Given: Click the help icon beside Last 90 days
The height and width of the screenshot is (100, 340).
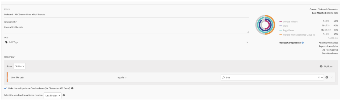Looking at the screenshot, I should pos(64,95).
